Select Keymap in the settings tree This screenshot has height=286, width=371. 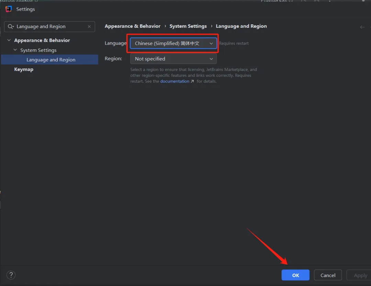(24, 69)
